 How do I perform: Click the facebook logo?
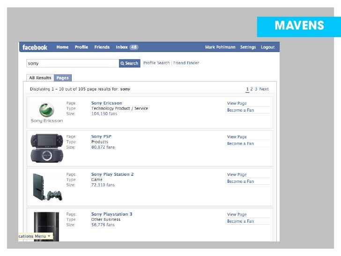click(x=35, y=47)
